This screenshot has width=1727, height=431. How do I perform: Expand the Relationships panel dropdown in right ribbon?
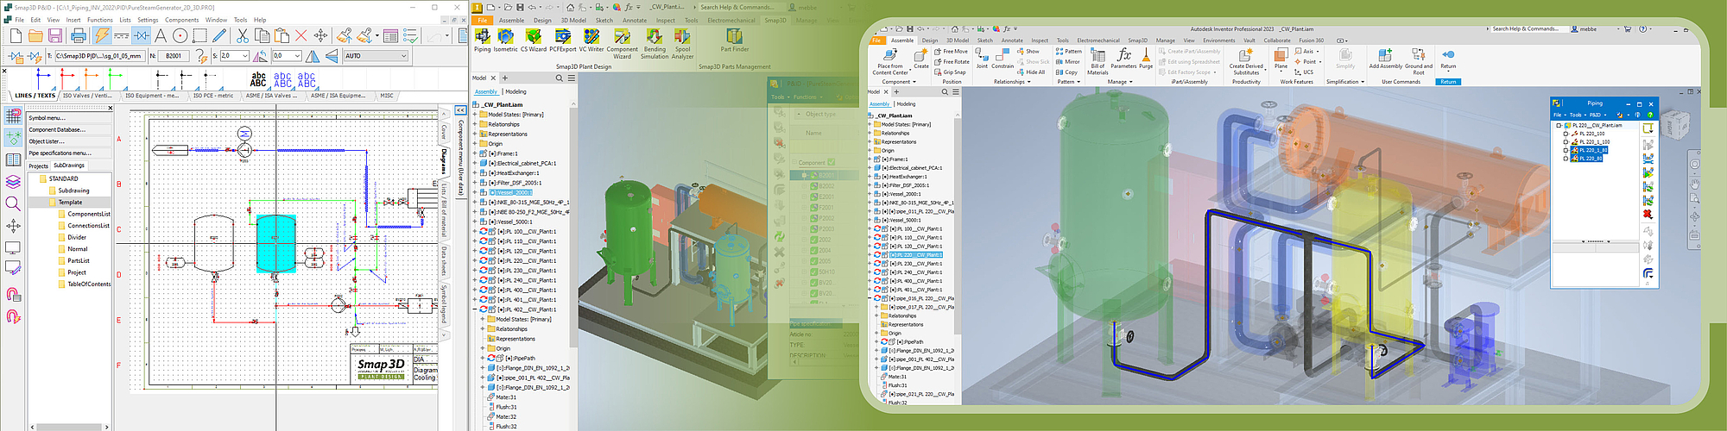click(x=1011, y=82)
